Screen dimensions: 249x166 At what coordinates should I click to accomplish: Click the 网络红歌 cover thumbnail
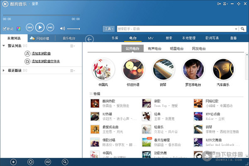pos(198,103)
